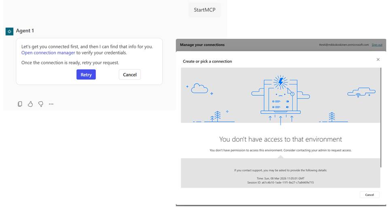Screen dimensions: 390x210
Task: Sign out of the connections manager
Action: coord(377,45)
